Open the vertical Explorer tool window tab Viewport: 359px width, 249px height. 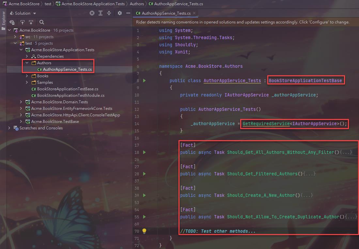click(x=4, y=19)
